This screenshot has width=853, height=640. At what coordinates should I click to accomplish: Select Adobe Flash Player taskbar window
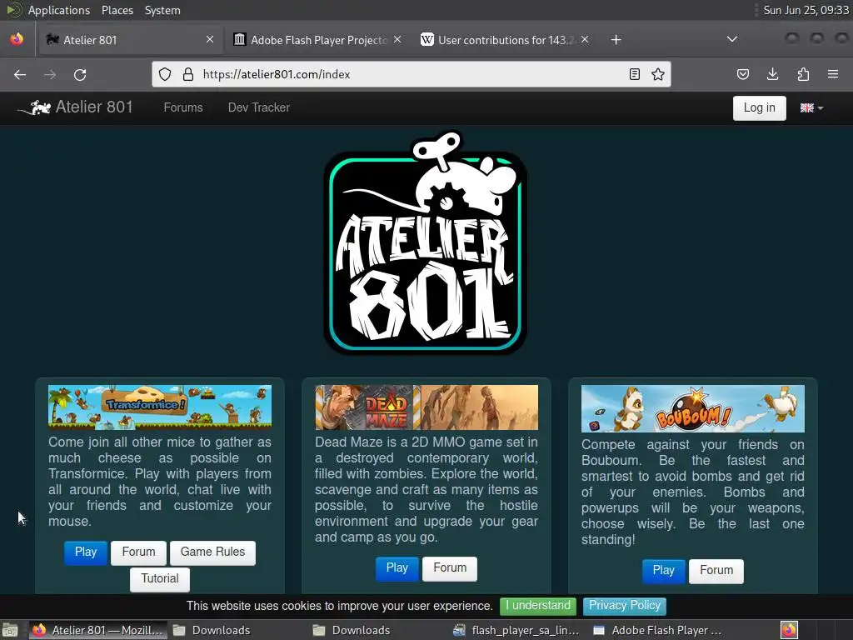pos(658,630)
